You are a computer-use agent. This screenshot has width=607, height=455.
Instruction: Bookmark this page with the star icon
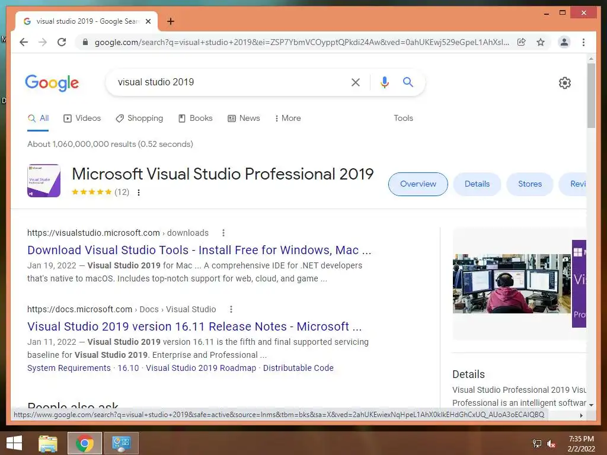click(x=541, y=42)
